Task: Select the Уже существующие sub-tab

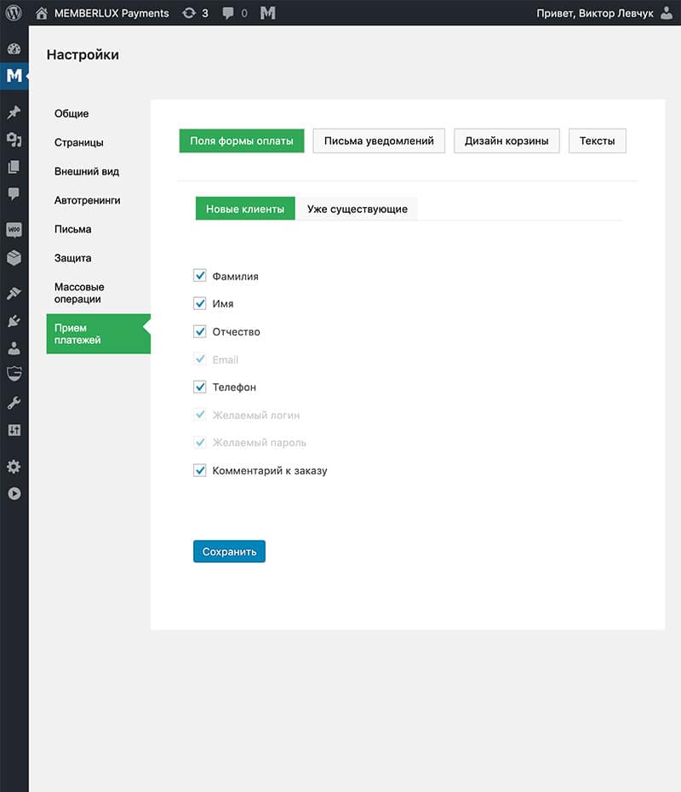Action: 357,209
